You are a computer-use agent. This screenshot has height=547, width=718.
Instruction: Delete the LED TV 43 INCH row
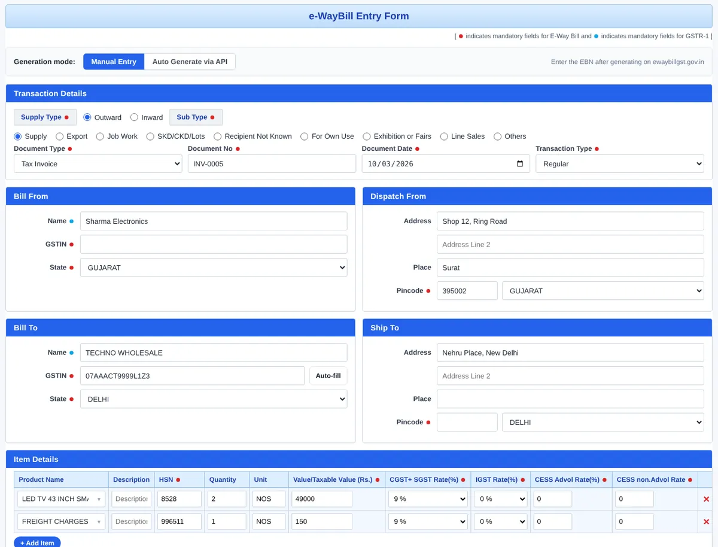(x=706, y=499)
